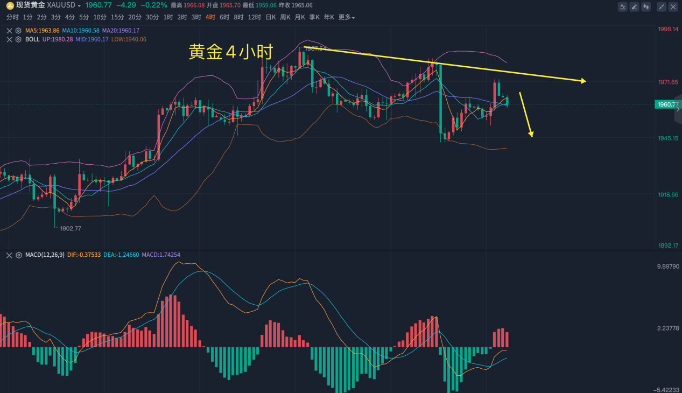Switch to 周K weekly chart
The image size is (682, 393).
click(x=285, y=17)
